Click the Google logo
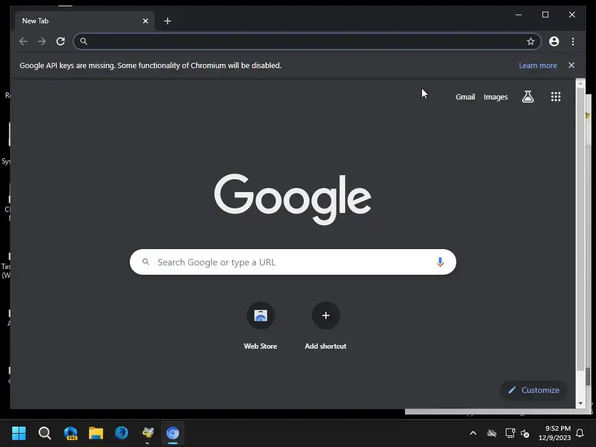596x447 pixels. (293, 199)
